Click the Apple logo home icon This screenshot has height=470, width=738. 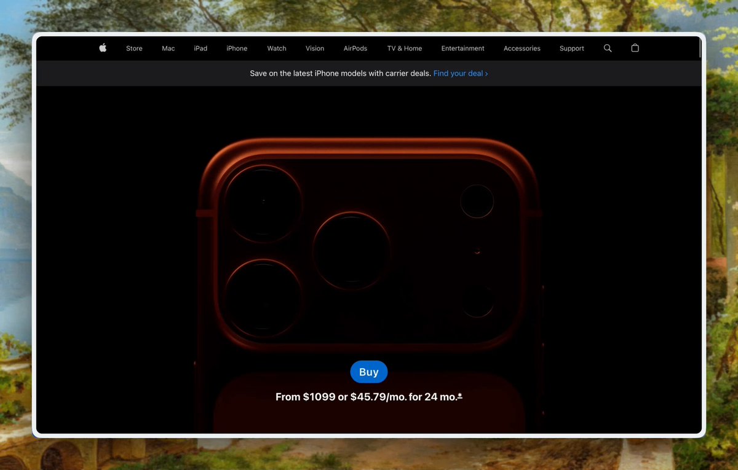[x=103, y=48]
